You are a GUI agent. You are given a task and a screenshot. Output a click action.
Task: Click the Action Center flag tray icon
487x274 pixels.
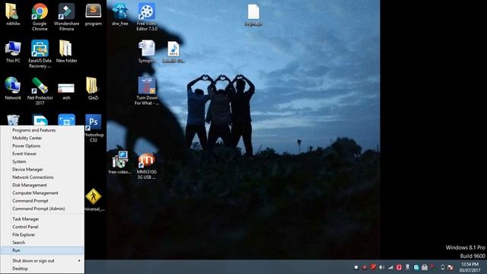tap(450, 267)
